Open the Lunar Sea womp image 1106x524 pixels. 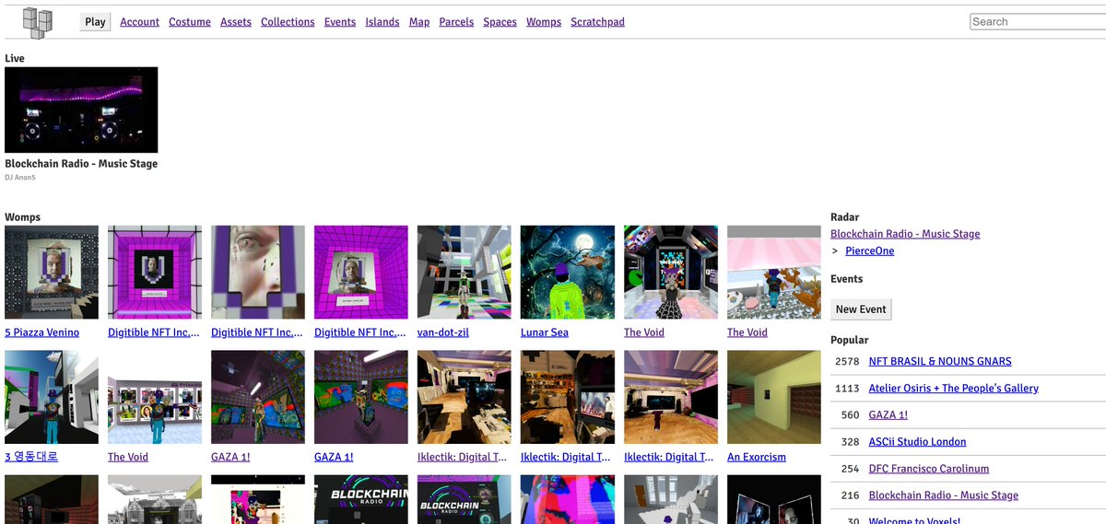click(568, 273)
